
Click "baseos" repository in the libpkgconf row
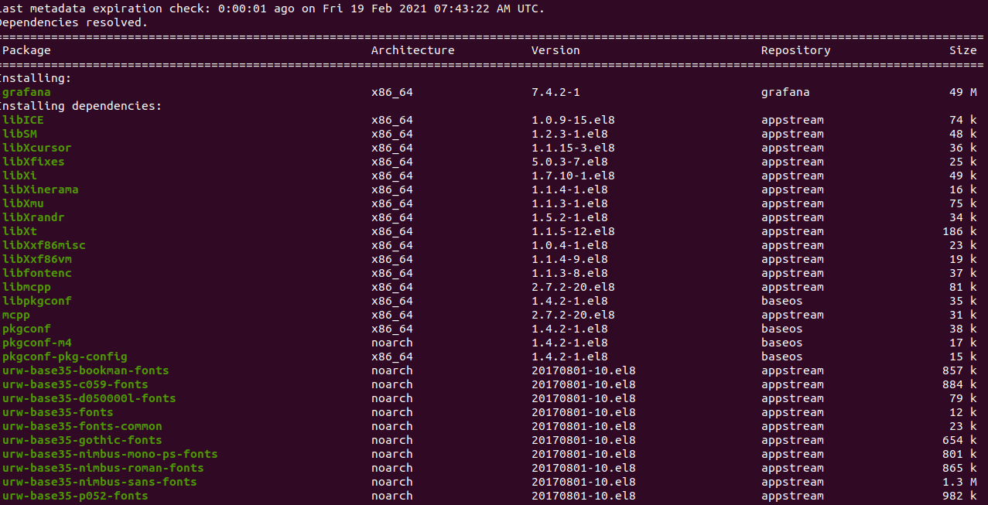click(781, 301)
